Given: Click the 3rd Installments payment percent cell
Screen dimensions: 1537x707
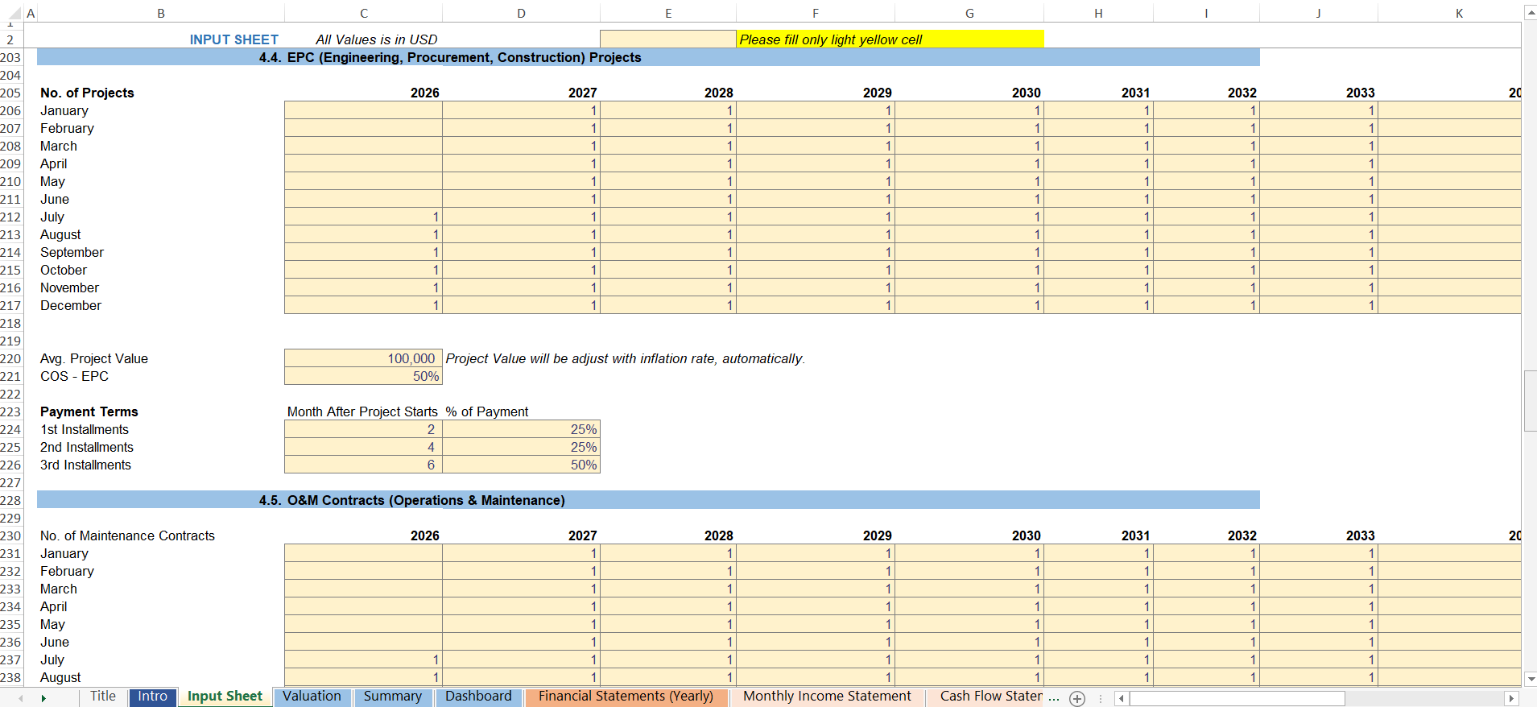Looking at the screenshot, I should [521, 465].
